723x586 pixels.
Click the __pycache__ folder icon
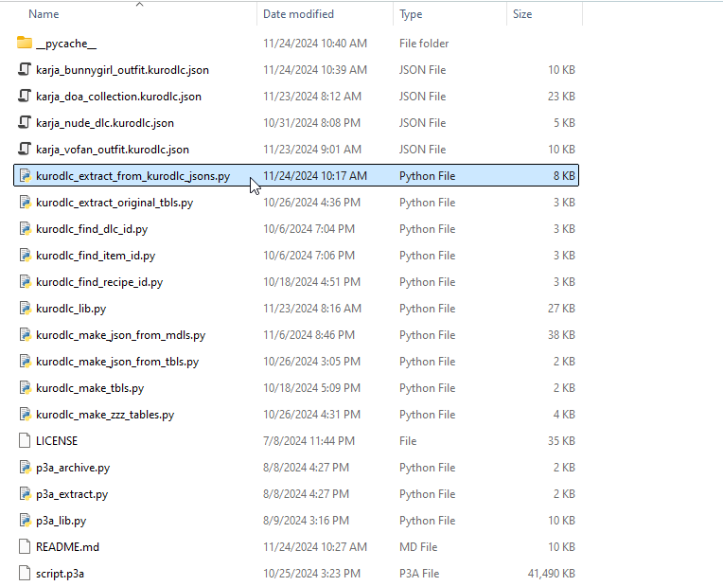[25, 43]
